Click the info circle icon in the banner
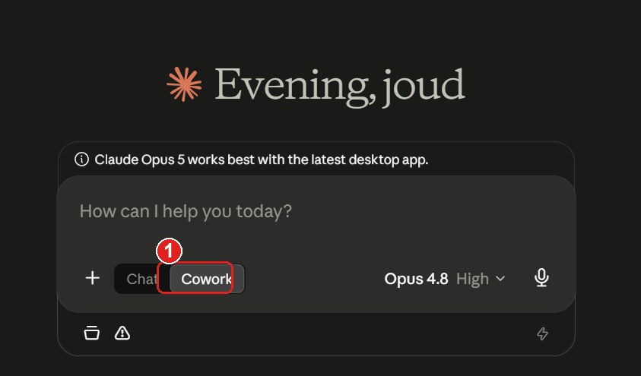Image resolution: width=641 pixels, height=376 pixels. 82,160
